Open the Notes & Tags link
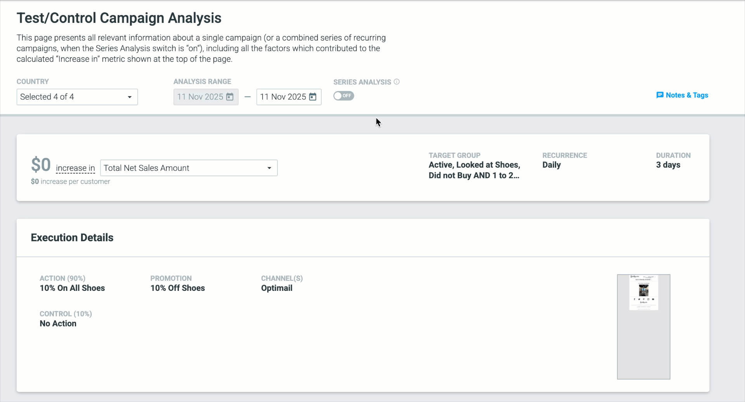The width and height of the screenshot is (745, 402). pos(682,95)
